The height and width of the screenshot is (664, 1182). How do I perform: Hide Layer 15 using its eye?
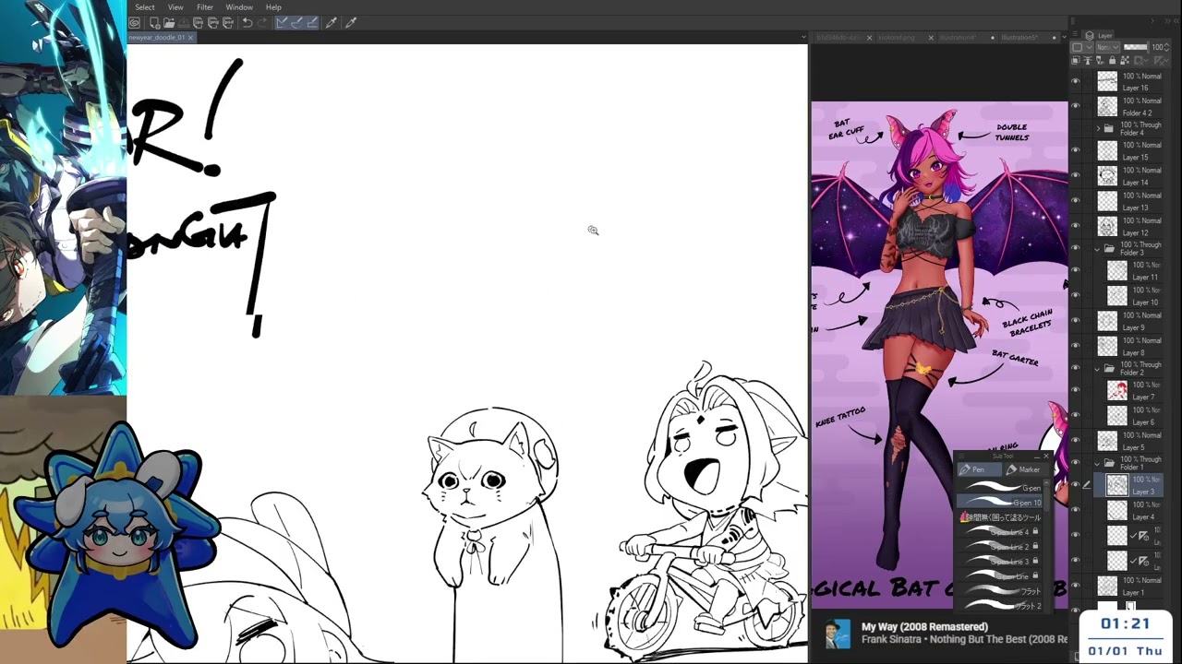[x=1075, y=151]
